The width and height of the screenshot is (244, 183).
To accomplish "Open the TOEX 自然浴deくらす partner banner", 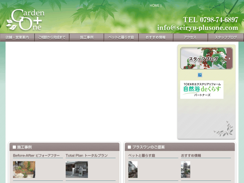I will point(202,90).
